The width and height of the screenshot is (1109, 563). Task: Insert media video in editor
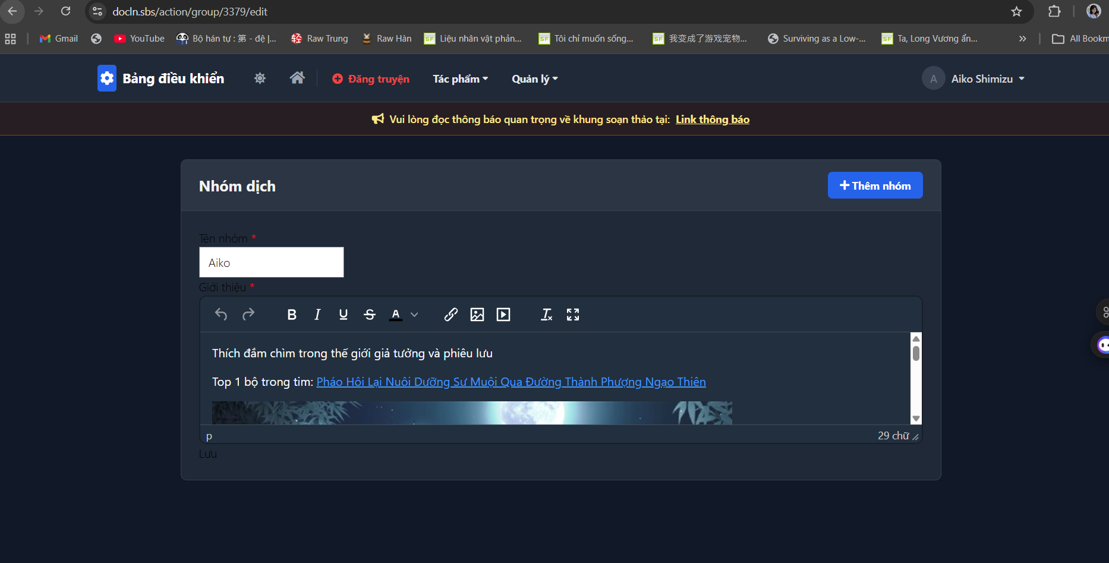[503, 314]
